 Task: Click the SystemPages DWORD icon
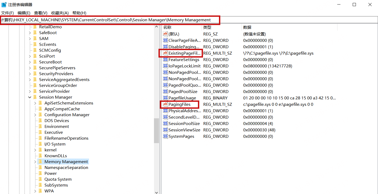coord(165,136)
